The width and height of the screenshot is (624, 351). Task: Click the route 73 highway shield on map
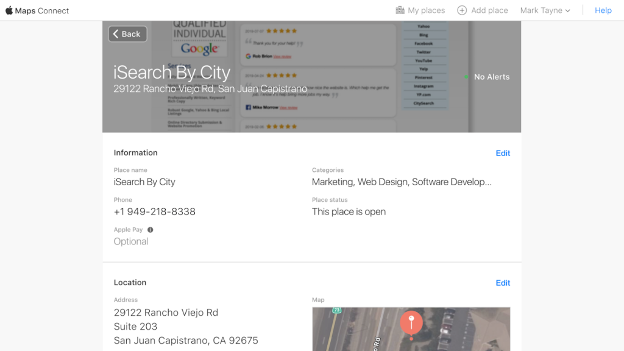pos(336,310)
